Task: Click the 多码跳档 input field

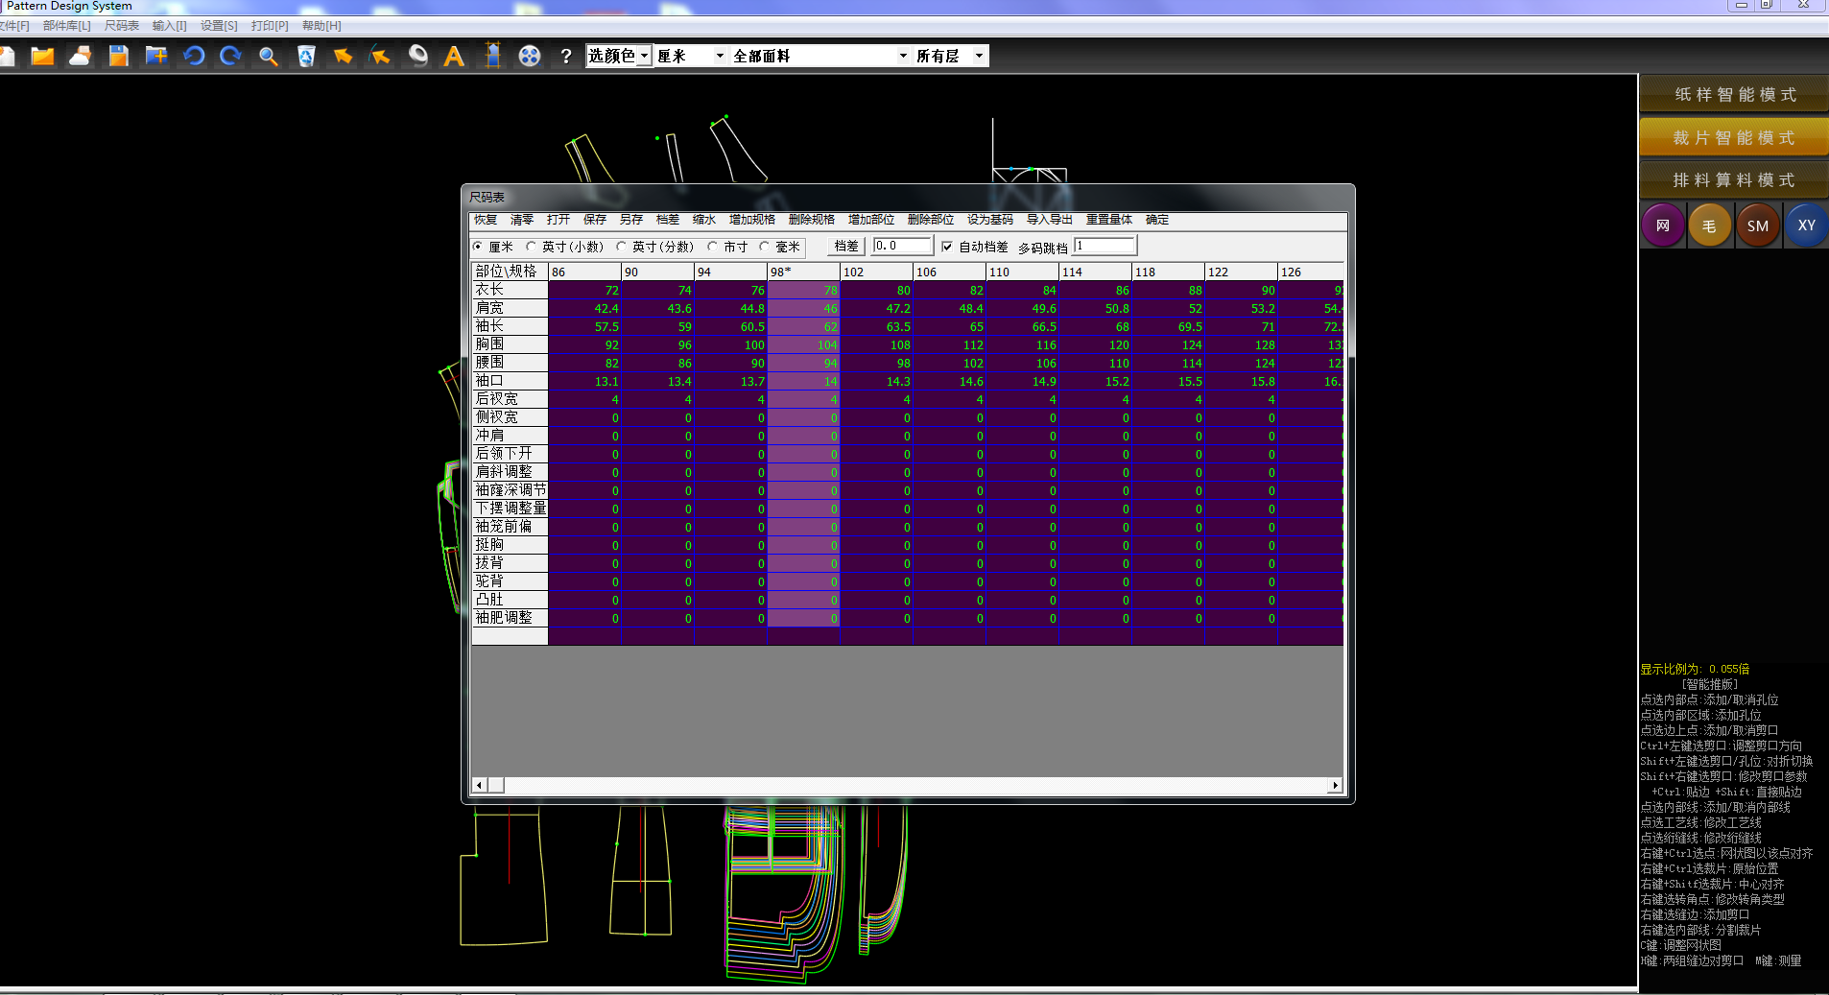Action: (1105, 247)
